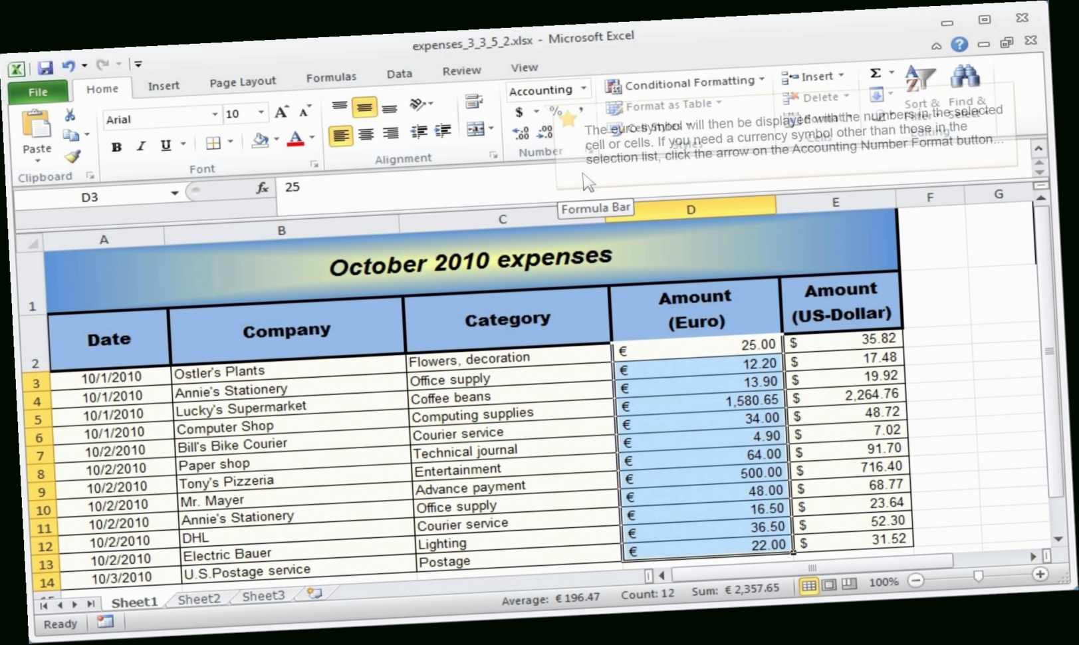
Task: Click the Excel Help question mark icon
Action: pyautogui.click(x=959, y=45)
